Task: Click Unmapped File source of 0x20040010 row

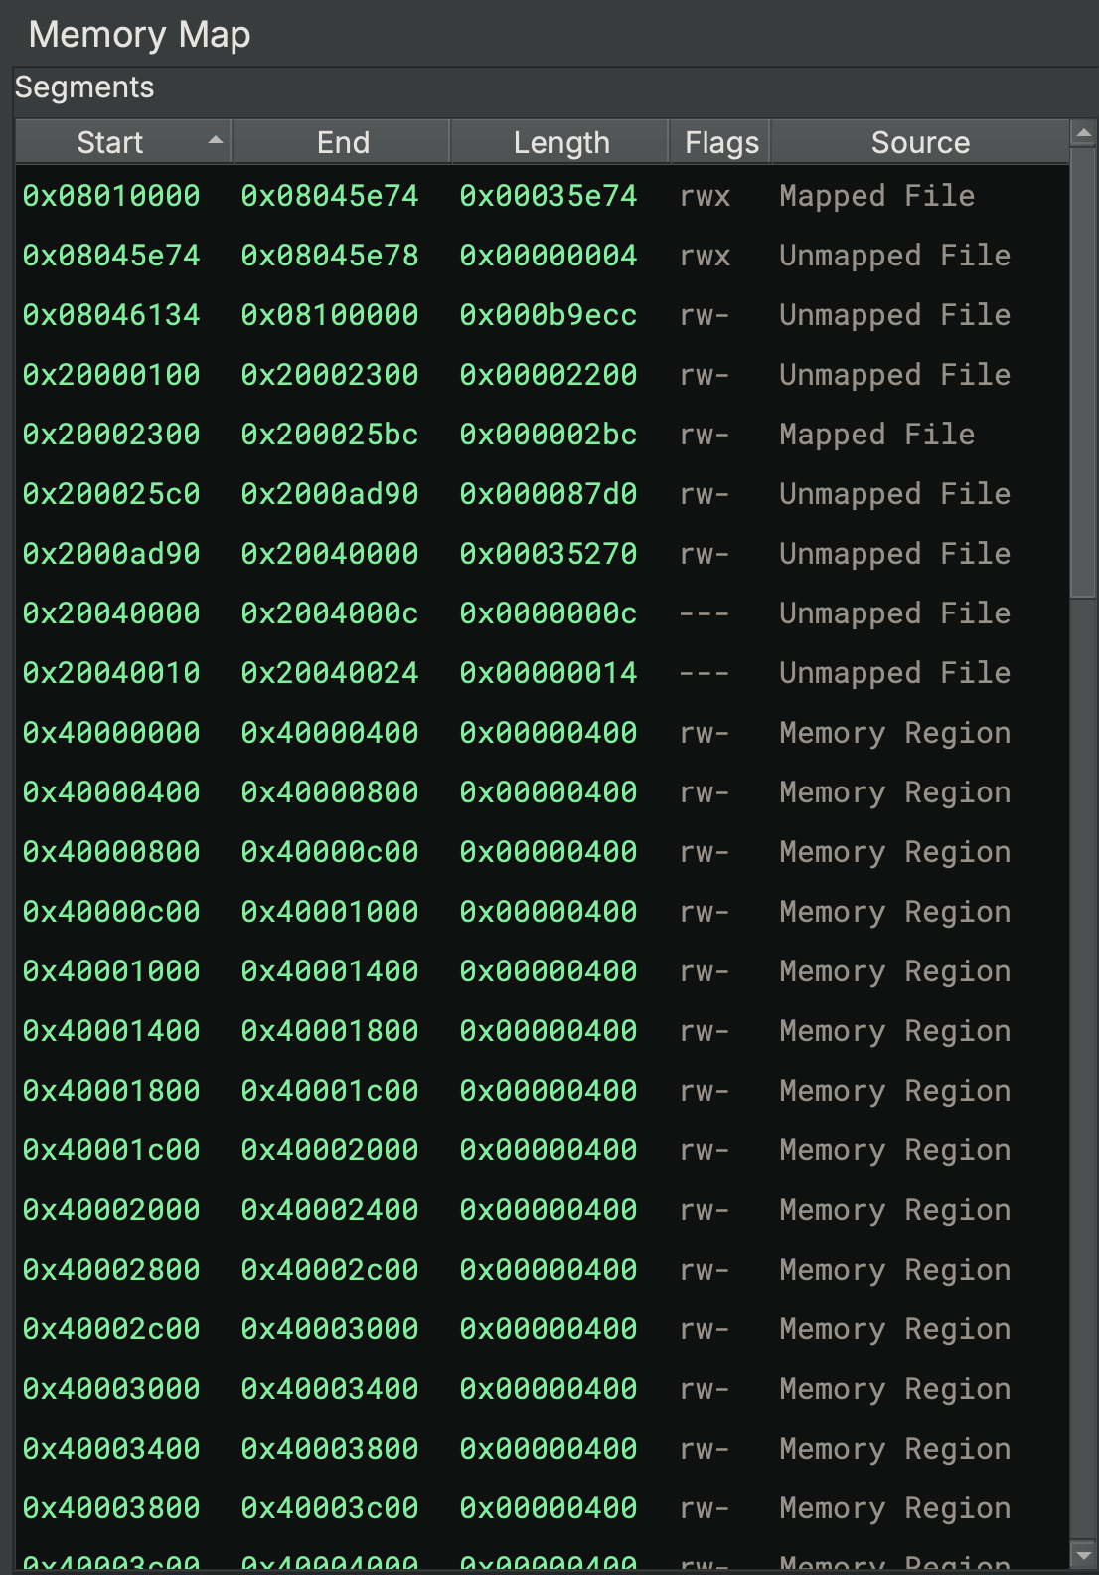Action: pos(895,673)
